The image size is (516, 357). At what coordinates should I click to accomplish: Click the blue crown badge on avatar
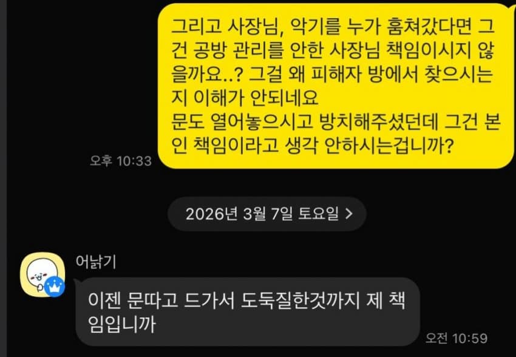[54, 287]
